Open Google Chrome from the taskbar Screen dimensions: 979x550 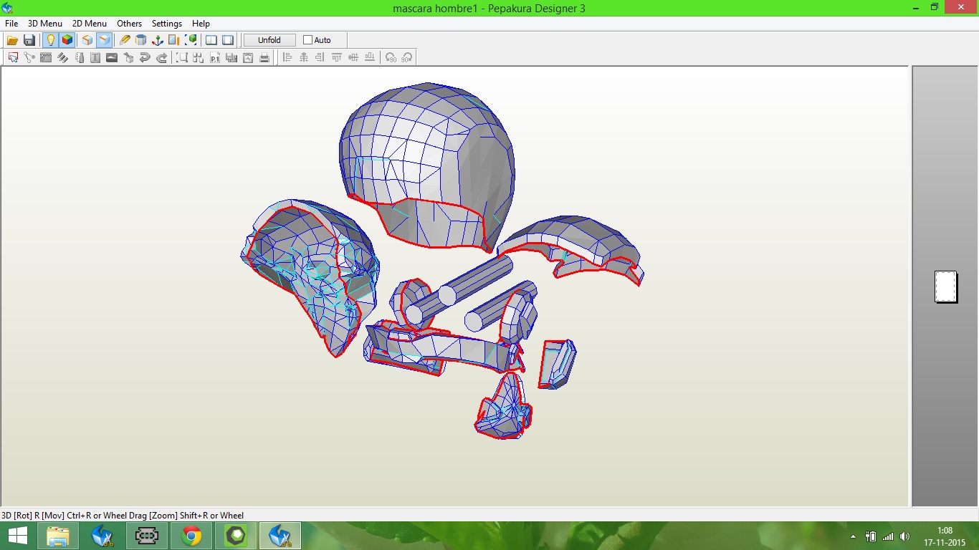[x=191, y=536]
